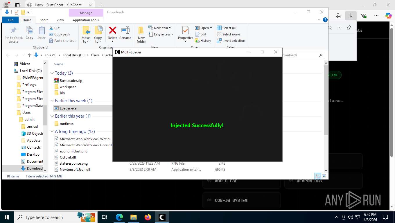The width and height of the screenshot is (395, 223).
Task: Click the Multi-Loader taskbar icon
Action: tap(162, 217)
